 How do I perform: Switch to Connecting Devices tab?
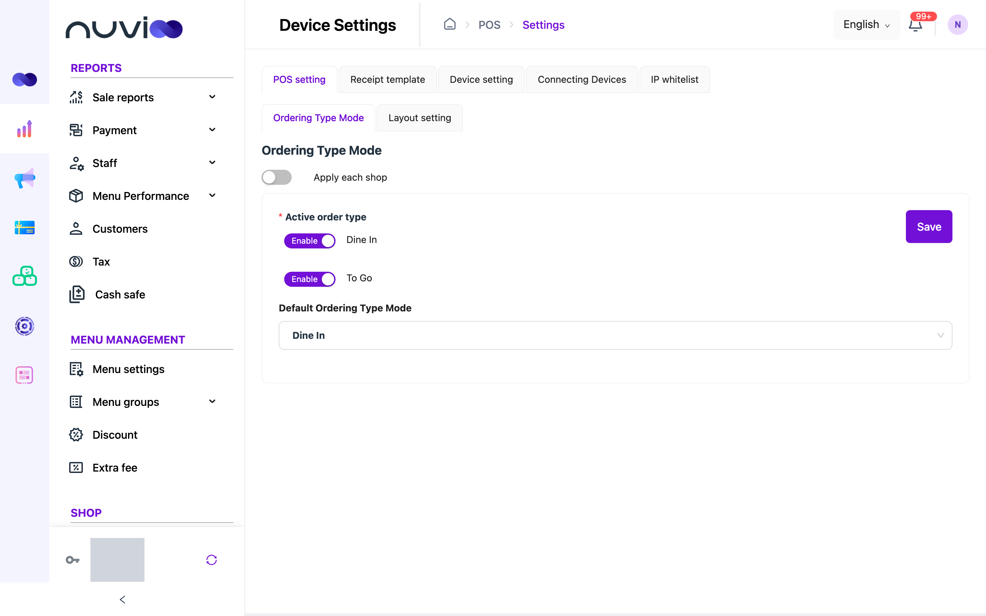(x=582, y=79)
